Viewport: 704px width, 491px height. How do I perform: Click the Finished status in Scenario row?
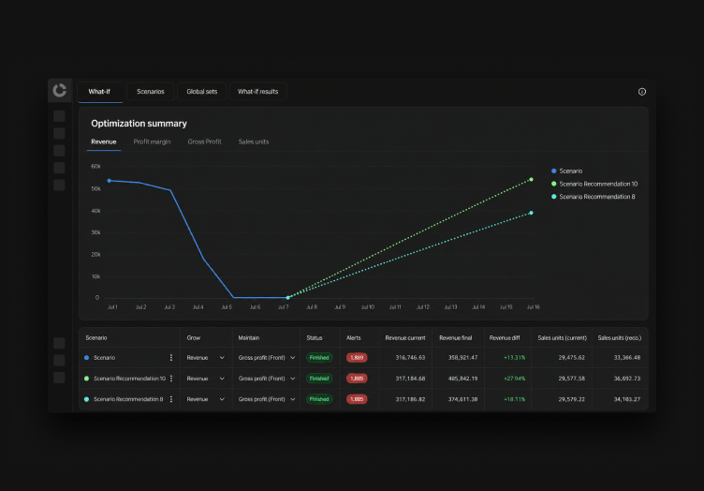[x=319, y=358]
